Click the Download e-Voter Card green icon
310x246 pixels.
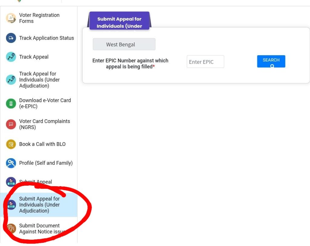(x=11, y=104)
